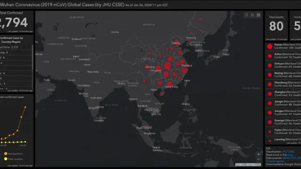Click the Tokyo label on the map

tap(226, 54)
